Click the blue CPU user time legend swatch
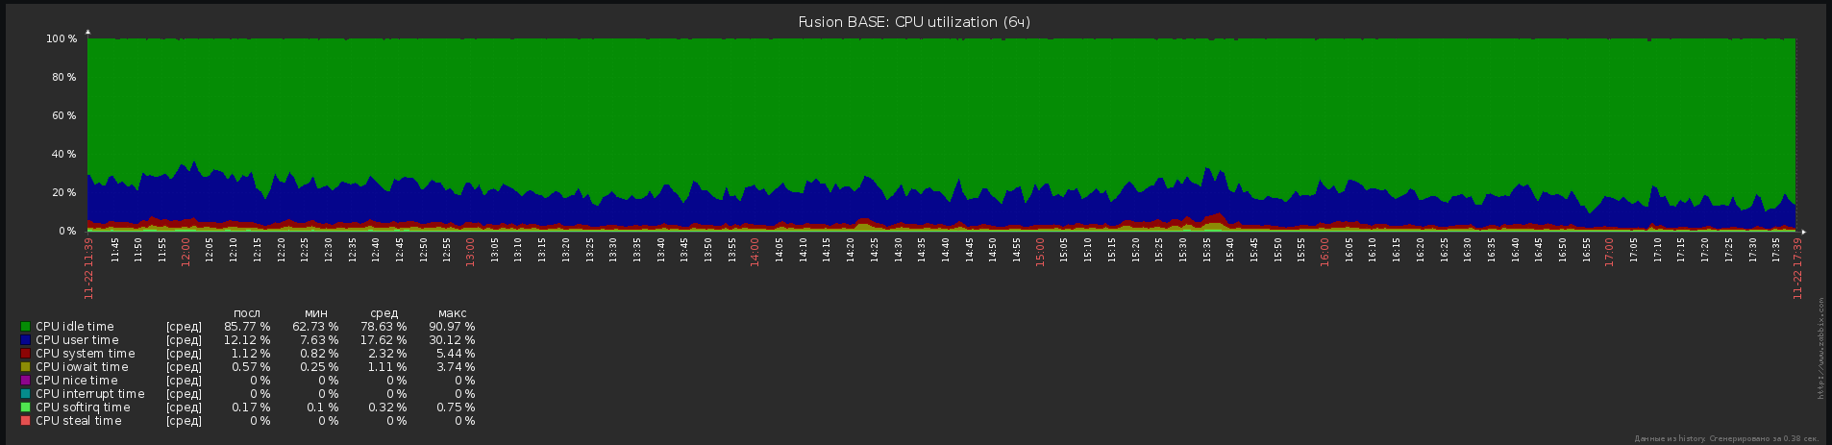Image resolution: width=1832 pixels, height=445 pixels. 26,340
